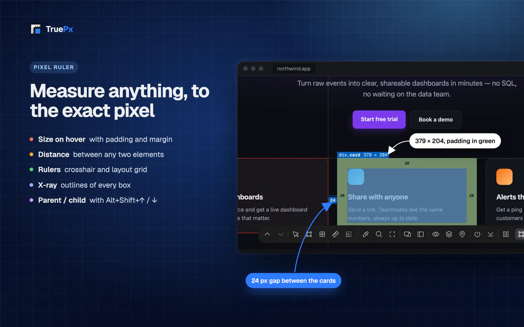Click the blue 24 distance badge
524x327 pixels.
pos(333,200)
